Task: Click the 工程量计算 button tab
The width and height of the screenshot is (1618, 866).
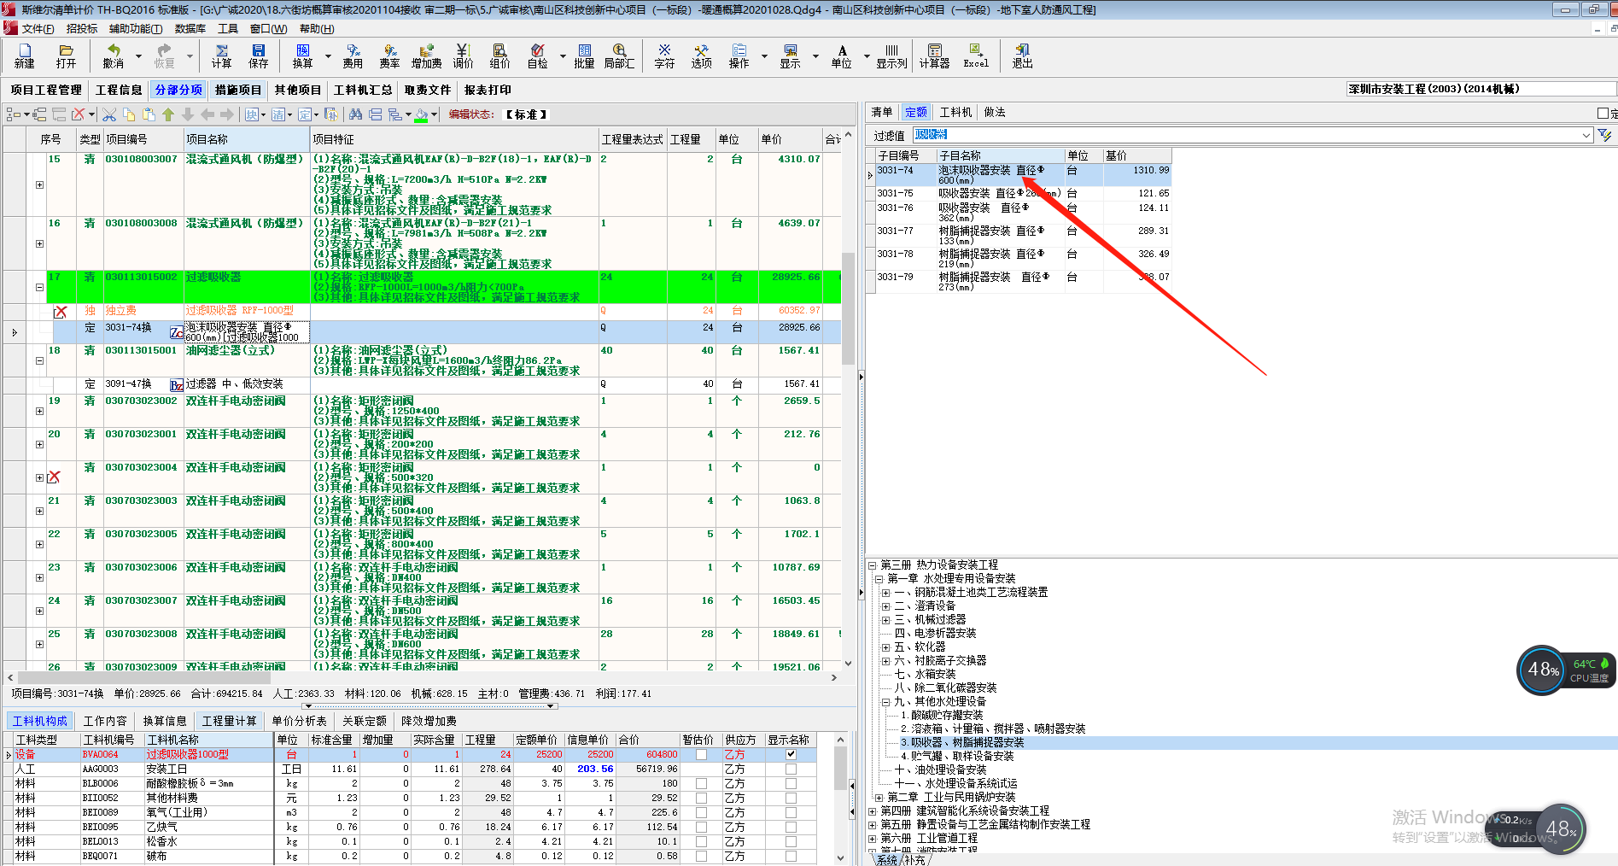Action: tap(229, 722)
